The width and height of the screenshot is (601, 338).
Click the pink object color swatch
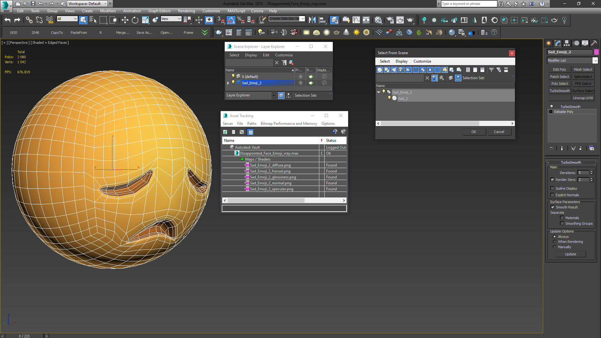click(596, 52)
